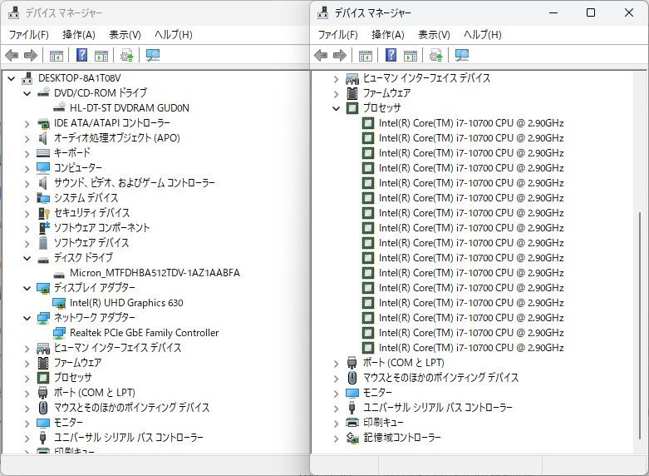Expand ヒューマン インターフェイス デバイス in right window
Viewport: 649px width, 476px height.
[x=336, y=78]
